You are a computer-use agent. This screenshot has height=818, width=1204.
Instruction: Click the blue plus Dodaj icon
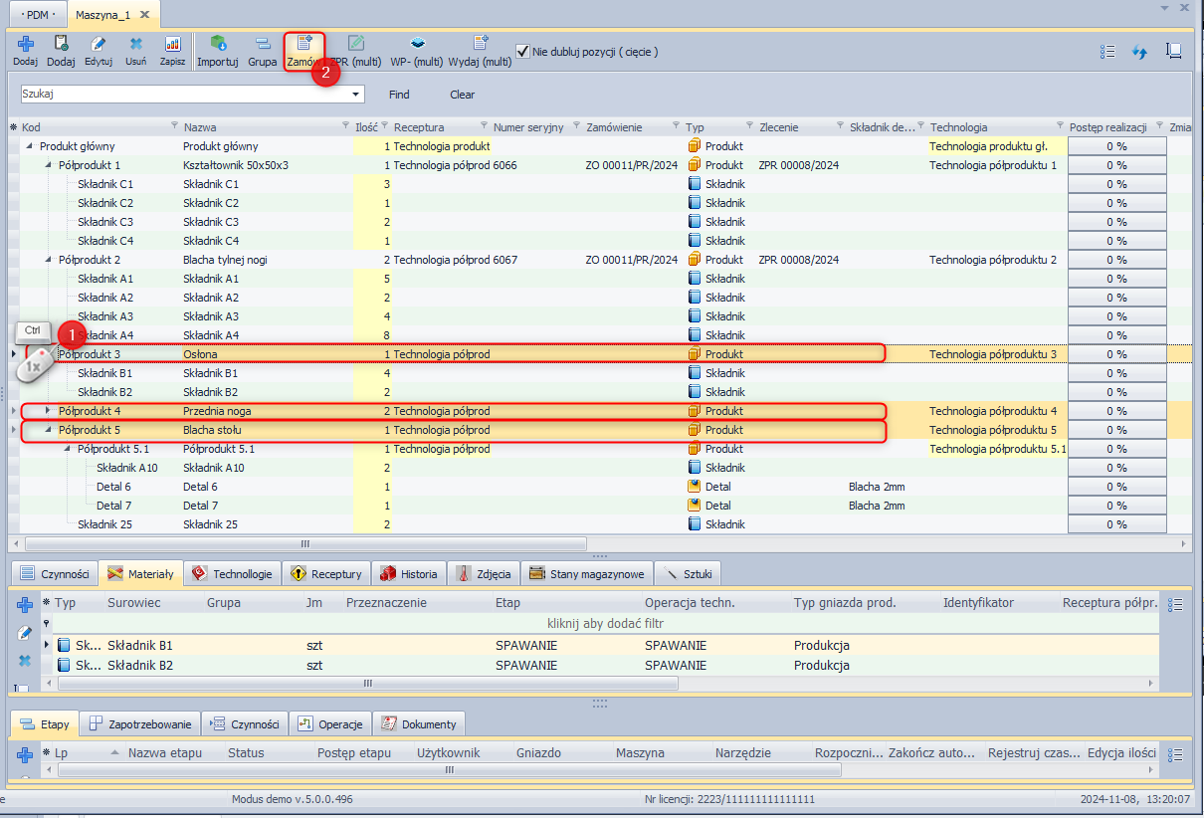pyautogui.click(x=26, y=44)
